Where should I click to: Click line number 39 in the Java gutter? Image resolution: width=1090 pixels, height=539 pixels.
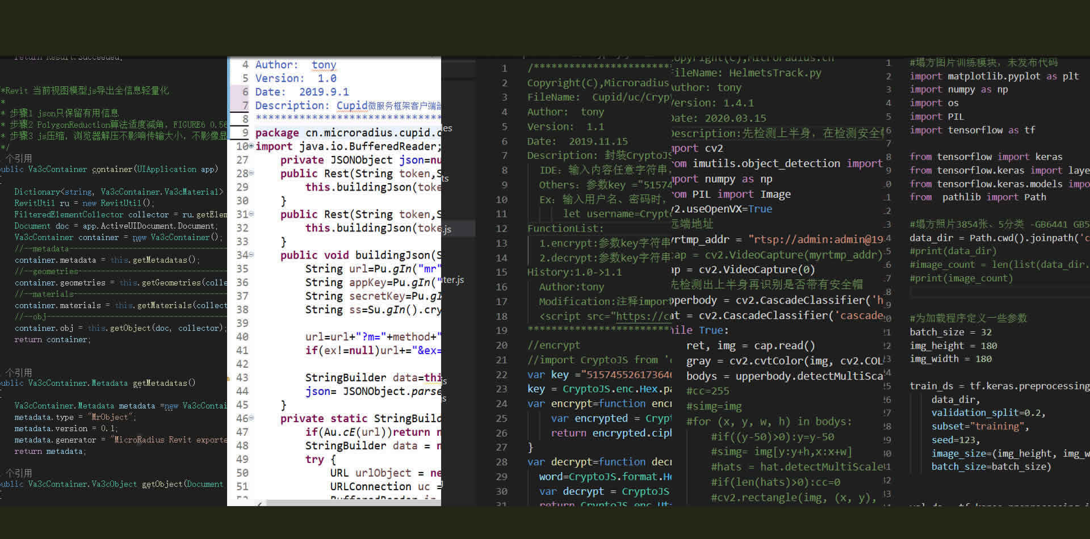tap(242, 323)
